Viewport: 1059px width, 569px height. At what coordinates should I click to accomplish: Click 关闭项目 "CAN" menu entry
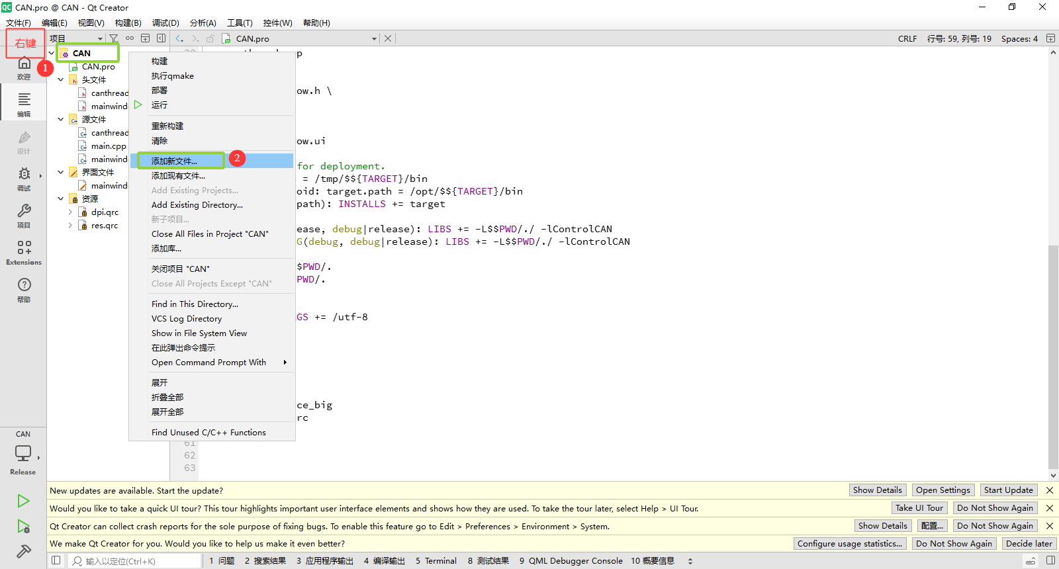click(x=212, y=269)
